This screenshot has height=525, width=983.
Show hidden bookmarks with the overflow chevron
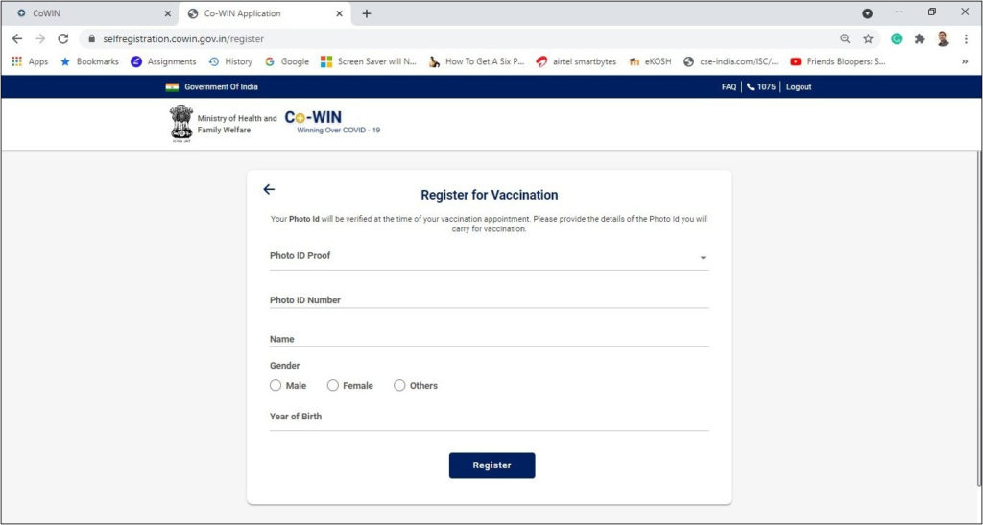pyautogui.click(x=965, y=61)
